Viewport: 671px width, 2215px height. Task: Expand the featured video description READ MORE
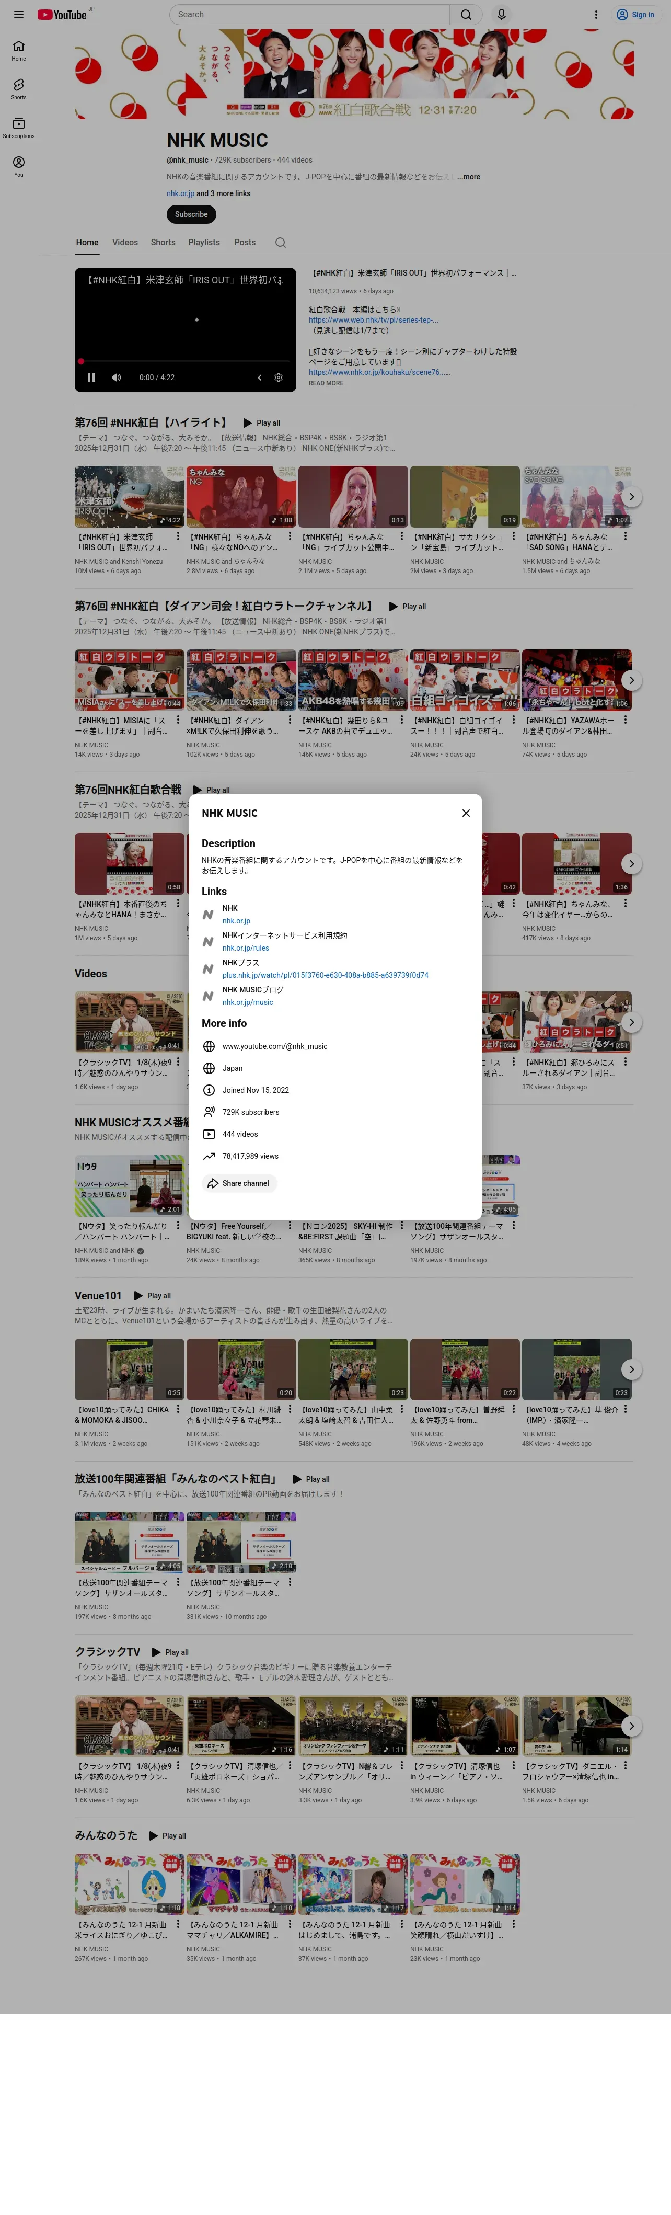point(326,383)
